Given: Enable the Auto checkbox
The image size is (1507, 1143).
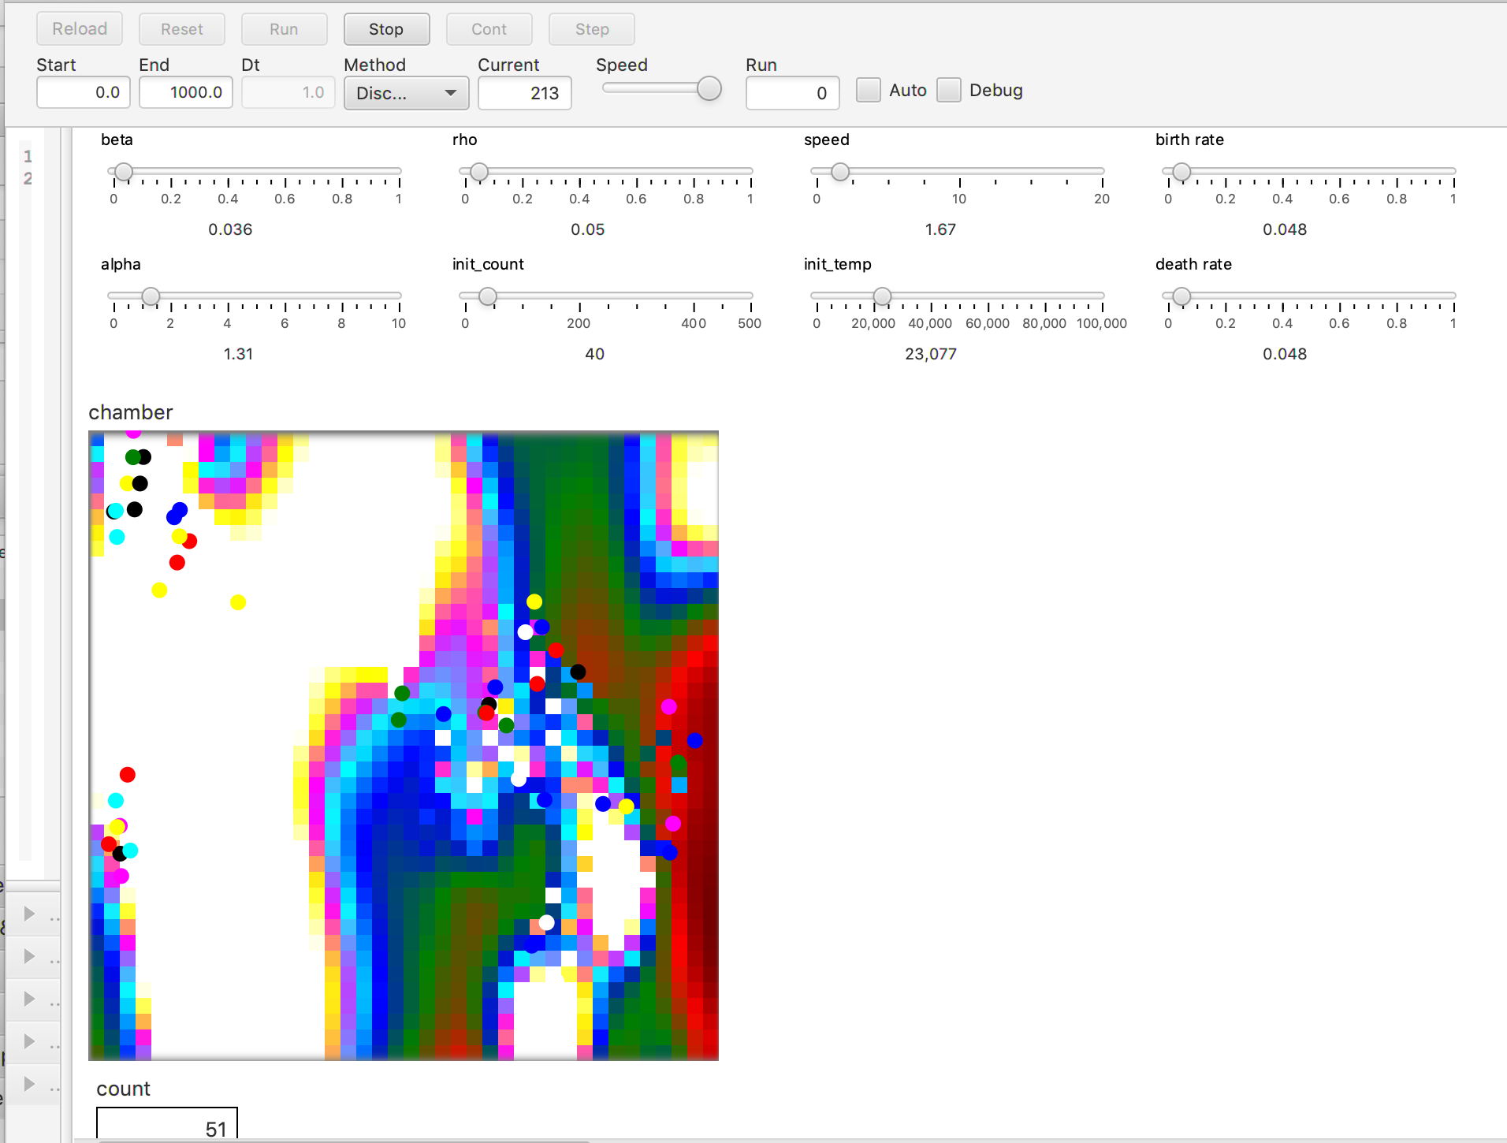Looking at the screenshot, I should pyautogui.click(x=869, y=90).
